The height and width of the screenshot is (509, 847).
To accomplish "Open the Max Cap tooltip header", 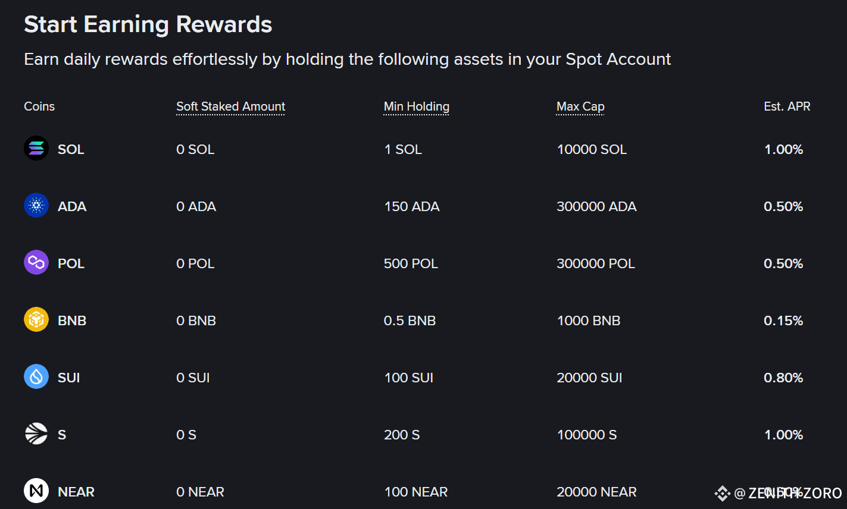I will tap(580, 106).
